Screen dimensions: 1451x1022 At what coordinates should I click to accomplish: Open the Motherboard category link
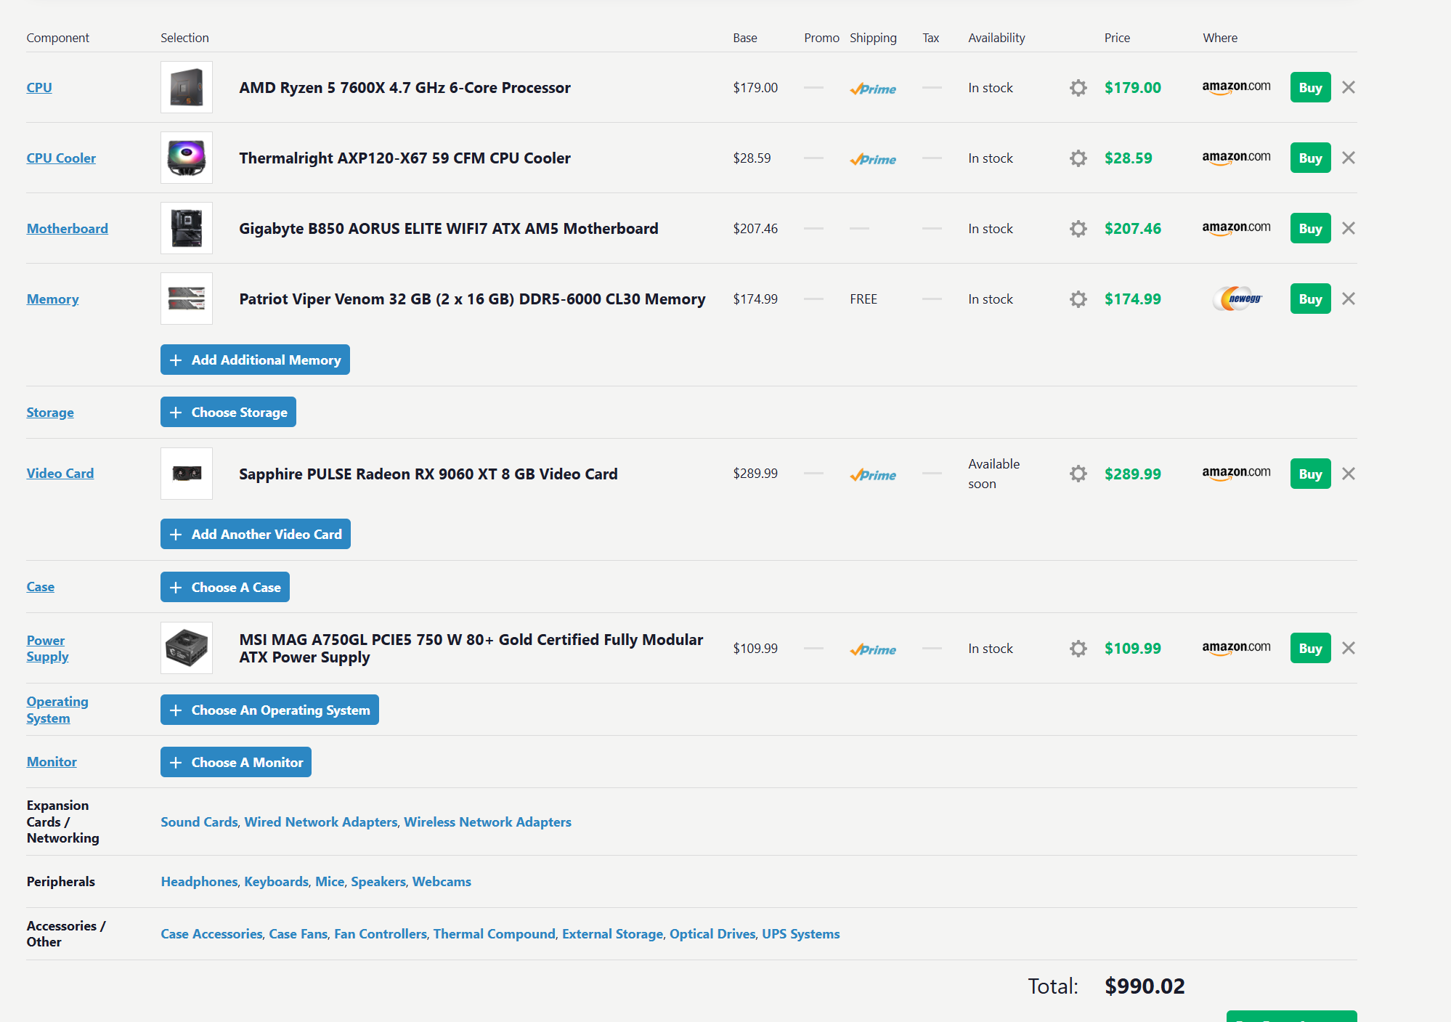[x=68, y=228]
